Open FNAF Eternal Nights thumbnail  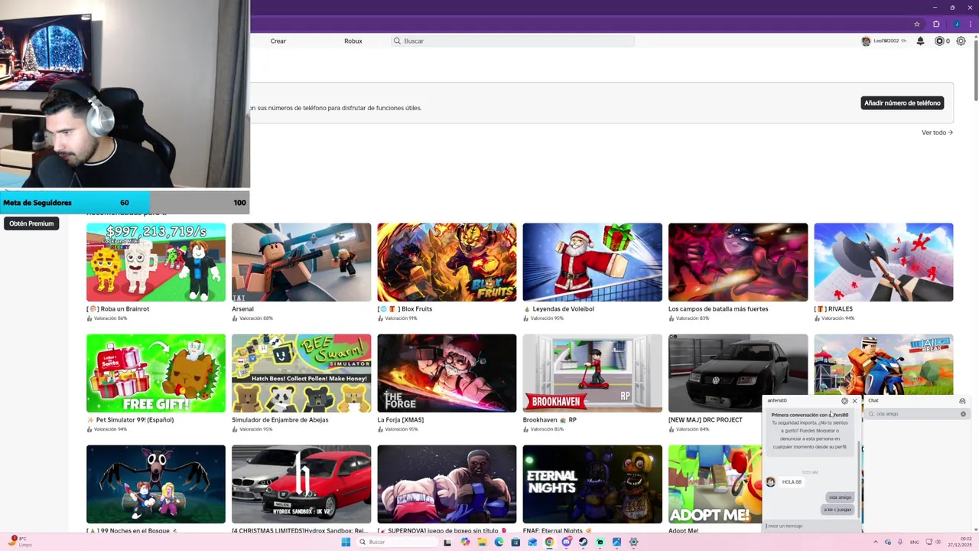point(592,484)
